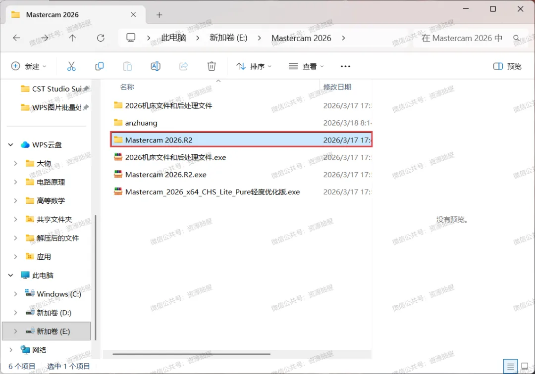Expand the 高等数学 folder node
This screenshot has height=374, width=535.
pos(15,201)
